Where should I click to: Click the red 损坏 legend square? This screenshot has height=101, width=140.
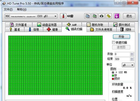click(x=113, y=79)
